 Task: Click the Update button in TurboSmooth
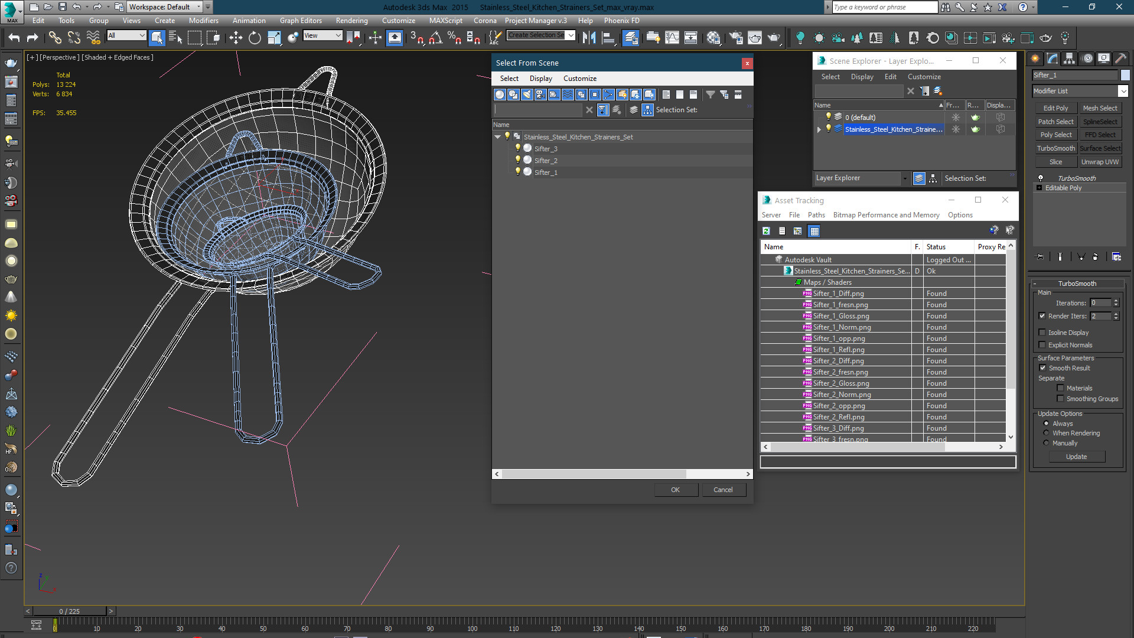point(1076,457)
